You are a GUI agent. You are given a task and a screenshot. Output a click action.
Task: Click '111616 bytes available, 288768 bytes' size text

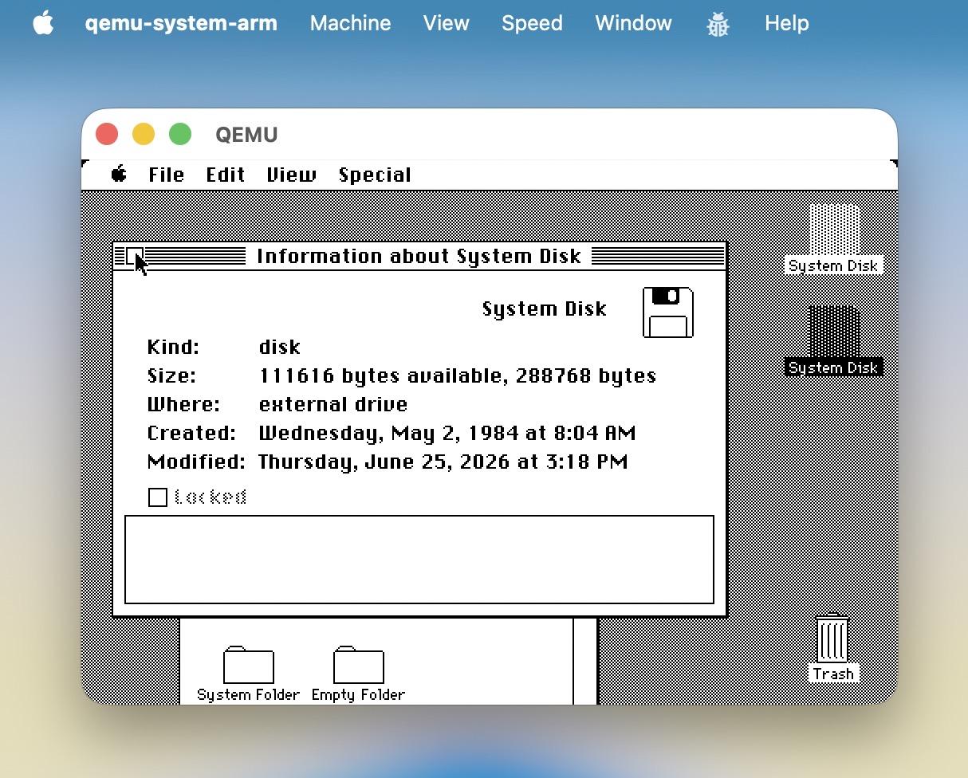click(x=458, y=376)
